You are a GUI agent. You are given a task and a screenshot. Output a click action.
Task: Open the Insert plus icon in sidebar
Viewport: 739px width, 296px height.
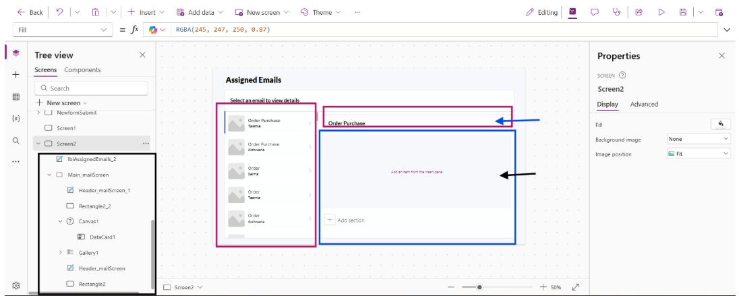tap(16, 74)
